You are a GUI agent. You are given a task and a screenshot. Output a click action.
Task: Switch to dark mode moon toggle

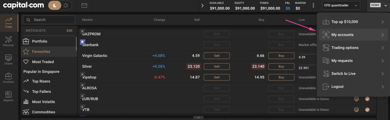[x=55, y=5]
